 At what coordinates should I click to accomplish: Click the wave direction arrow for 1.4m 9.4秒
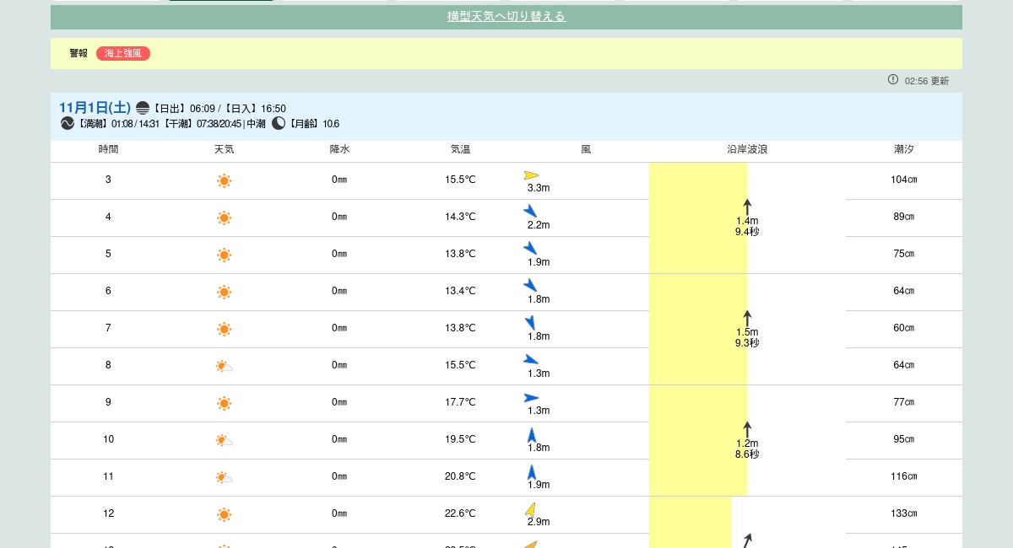point(746,205)
